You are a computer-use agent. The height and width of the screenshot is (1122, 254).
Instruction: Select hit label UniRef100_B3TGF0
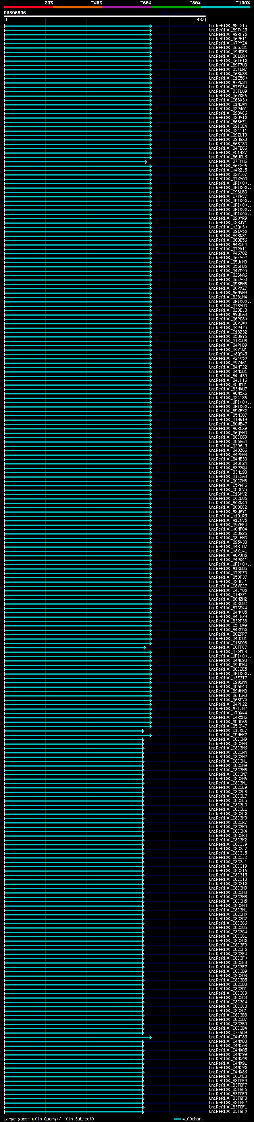228,1111
